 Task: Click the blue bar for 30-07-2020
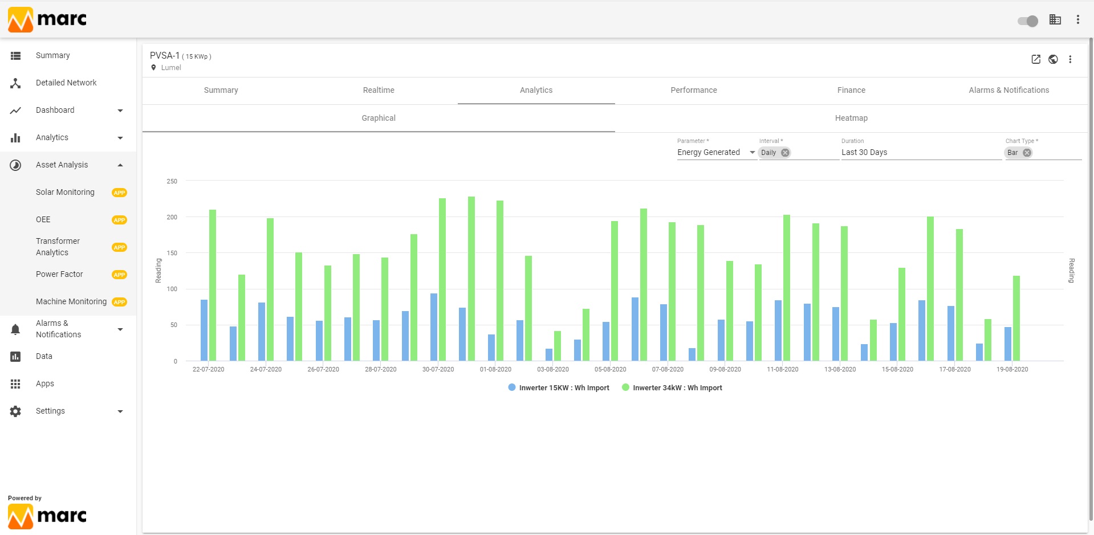[434, 327]
